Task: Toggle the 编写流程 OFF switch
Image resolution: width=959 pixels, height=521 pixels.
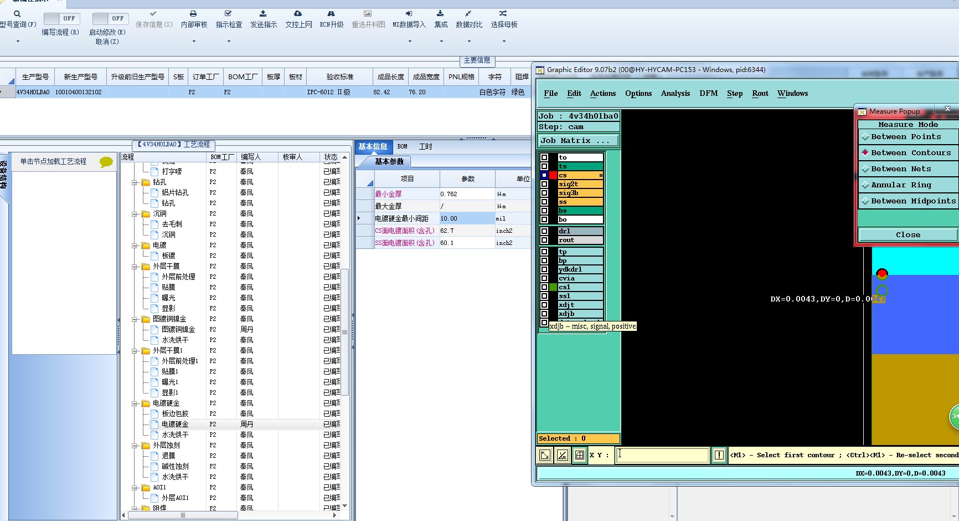Action: 62,18
